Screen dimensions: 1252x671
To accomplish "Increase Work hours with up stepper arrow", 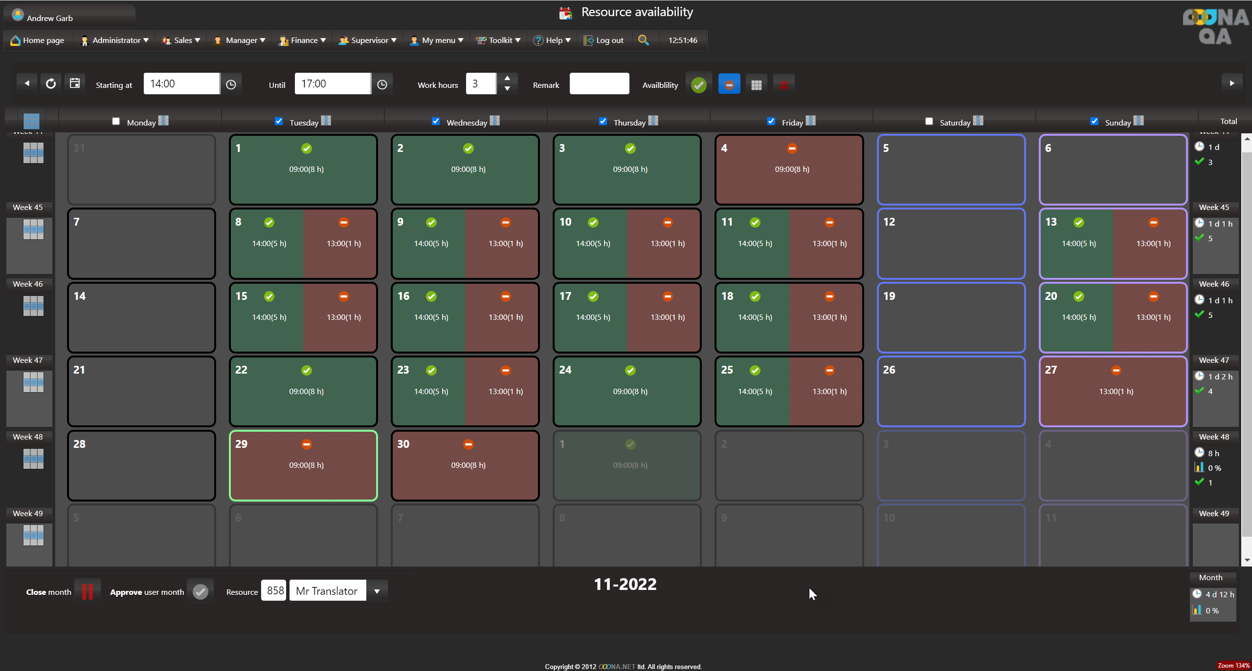I will 507,78.
